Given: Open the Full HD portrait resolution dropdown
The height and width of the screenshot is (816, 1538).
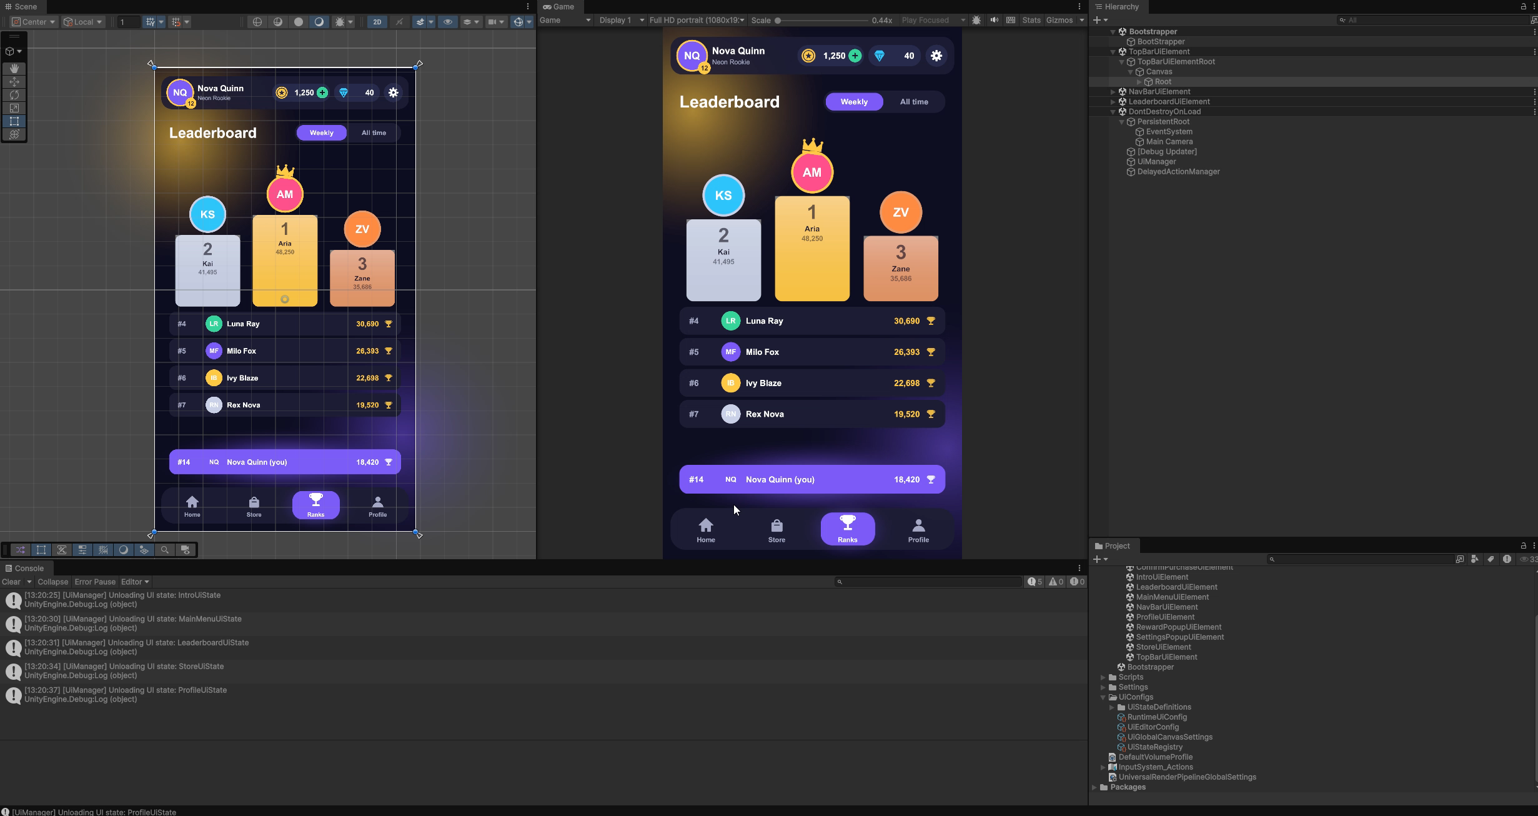Looking at the screenshot, I should click(x=697, y=20).
